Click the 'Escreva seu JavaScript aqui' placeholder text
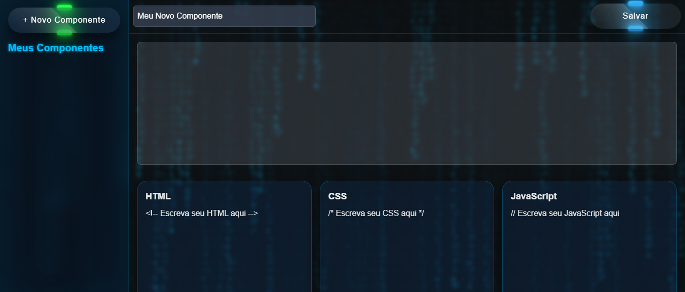Image resolution: width=685 pixels, height=292 pixels. click(x=565, y=213)
